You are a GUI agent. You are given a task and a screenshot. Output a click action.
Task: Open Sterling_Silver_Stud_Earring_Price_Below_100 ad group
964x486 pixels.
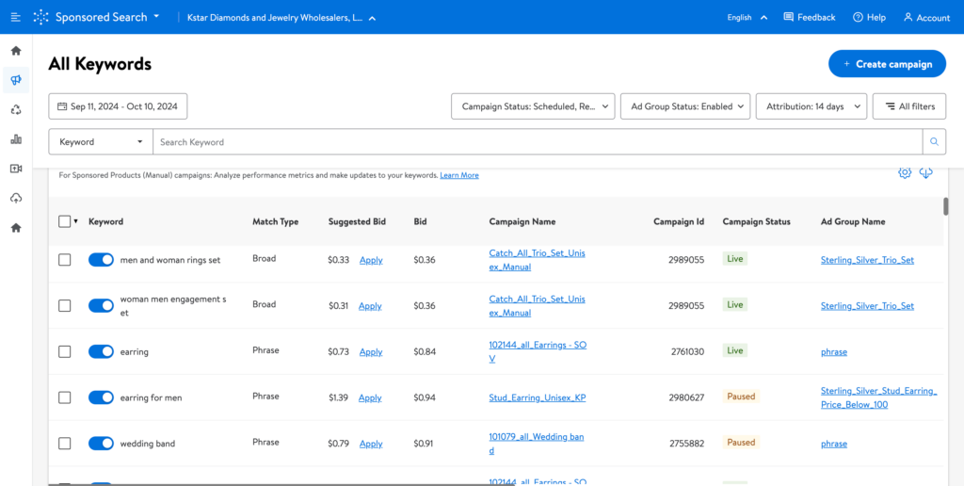pyautogui.click(x=878, y=397)
